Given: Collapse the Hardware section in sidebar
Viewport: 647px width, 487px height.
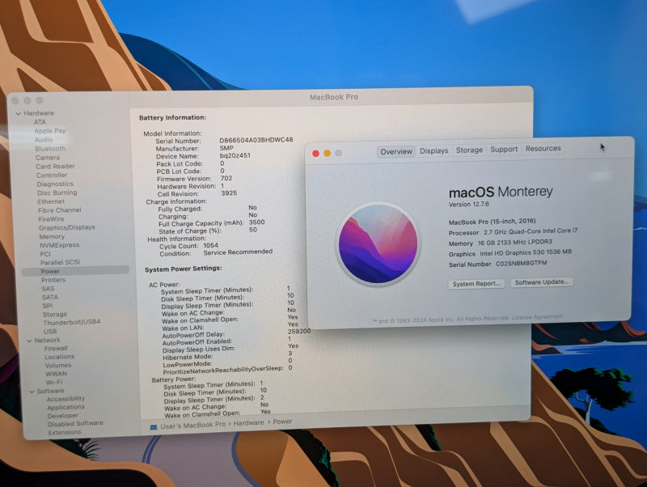Looking at the screenshot, I should (18, 113).
